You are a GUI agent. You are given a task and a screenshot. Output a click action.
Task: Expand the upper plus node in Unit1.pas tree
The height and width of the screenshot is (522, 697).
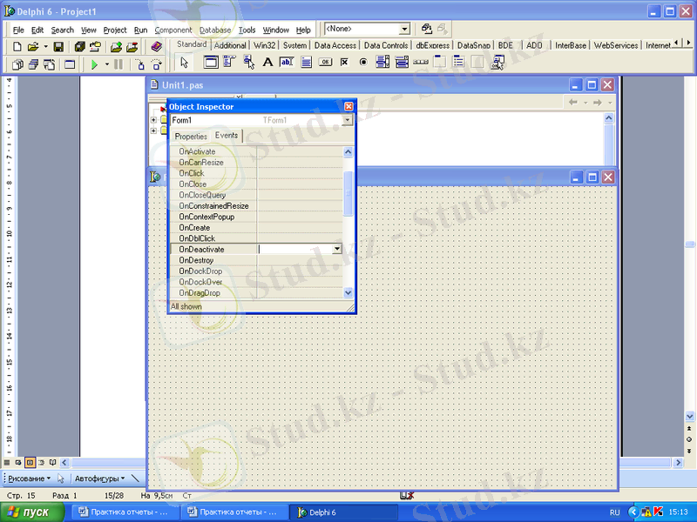(x=153, y=120)
